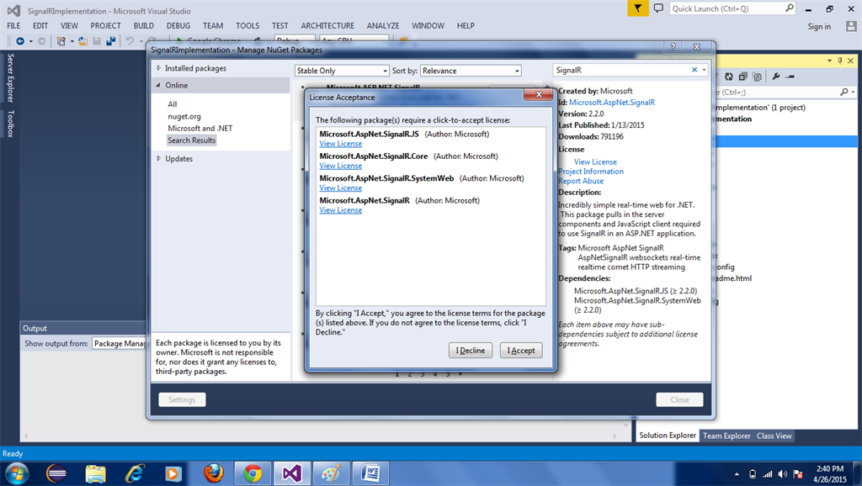Click Show All Files icon in Solution Explorer
The image size is (862, 486).
[757, 77]
